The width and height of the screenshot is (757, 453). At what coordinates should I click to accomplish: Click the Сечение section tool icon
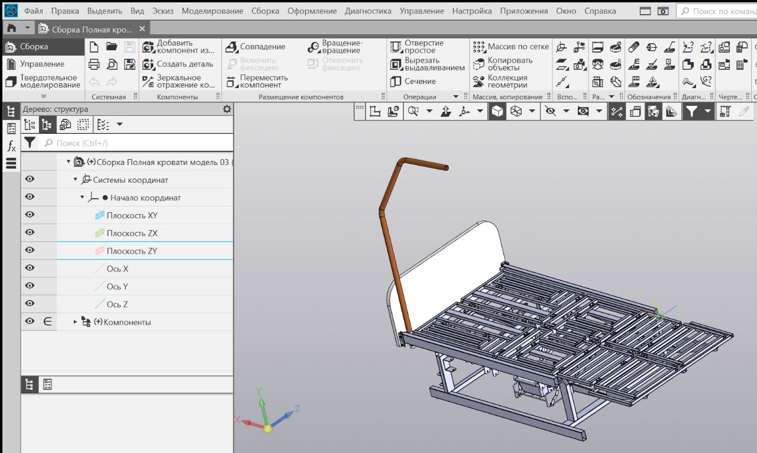tap(396, 82)
